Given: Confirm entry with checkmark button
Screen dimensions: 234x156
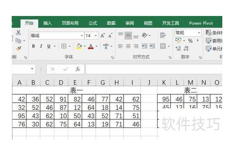Looking at the screenshot, I should pyautogui.click(x=66, y=69).
